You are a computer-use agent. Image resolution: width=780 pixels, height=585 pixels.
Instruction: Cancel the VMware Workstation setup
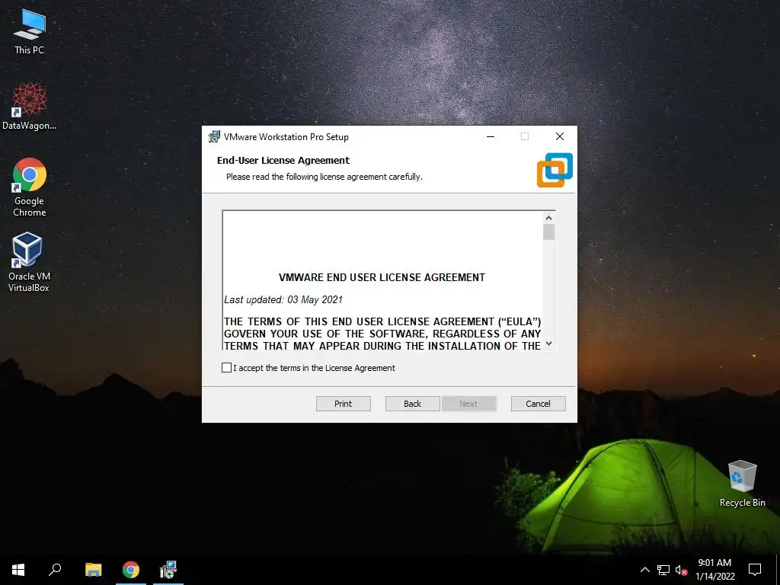[539, 404]
